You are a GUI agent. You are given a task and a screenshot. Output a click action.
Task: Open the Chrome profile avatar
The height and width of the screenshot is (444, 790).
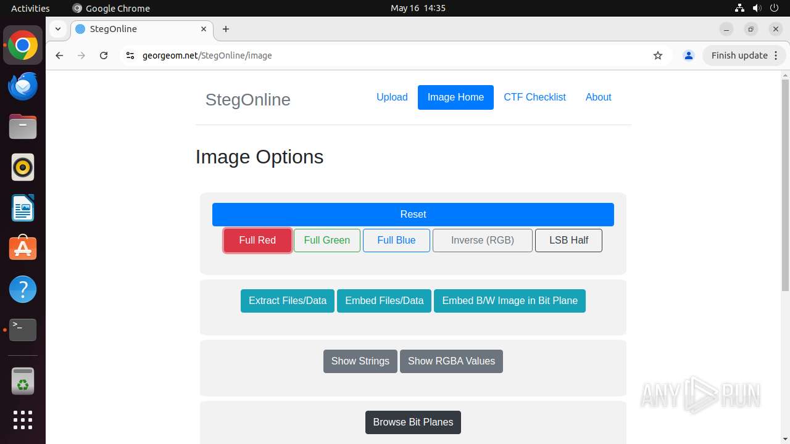pyautogui.click(x=689, y=55)
